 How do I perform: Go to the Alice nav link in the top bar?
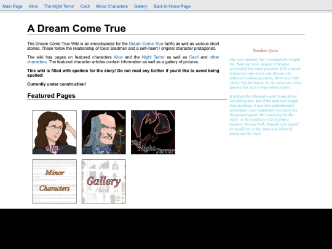[33, 6]
